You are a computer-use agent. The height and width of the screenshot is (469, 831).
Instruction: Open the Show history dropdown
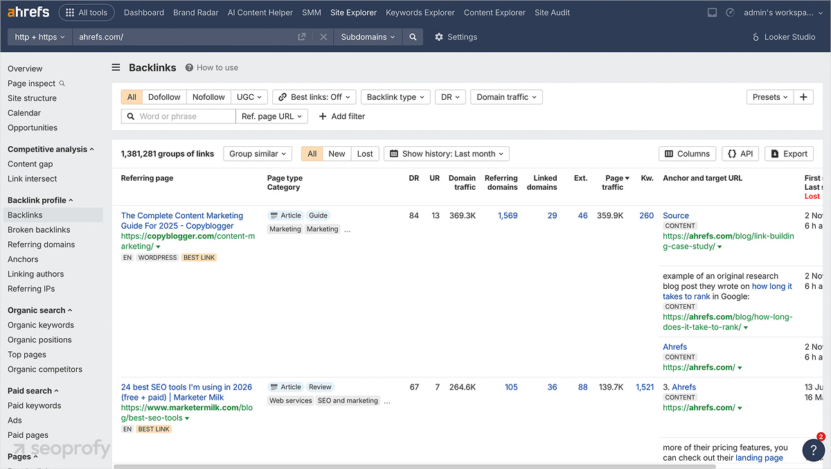click(x=446, y=153)
